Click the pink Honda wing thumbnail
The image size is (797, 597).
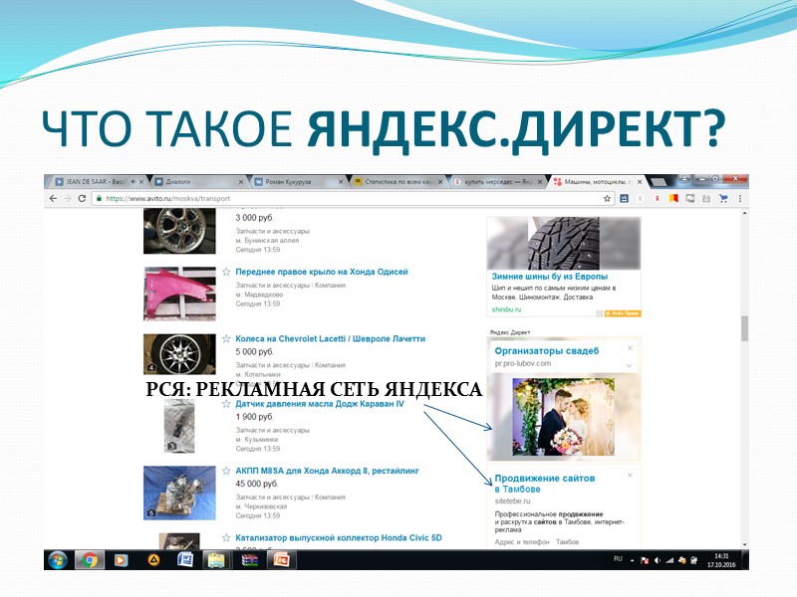click(x=179, y=294)
